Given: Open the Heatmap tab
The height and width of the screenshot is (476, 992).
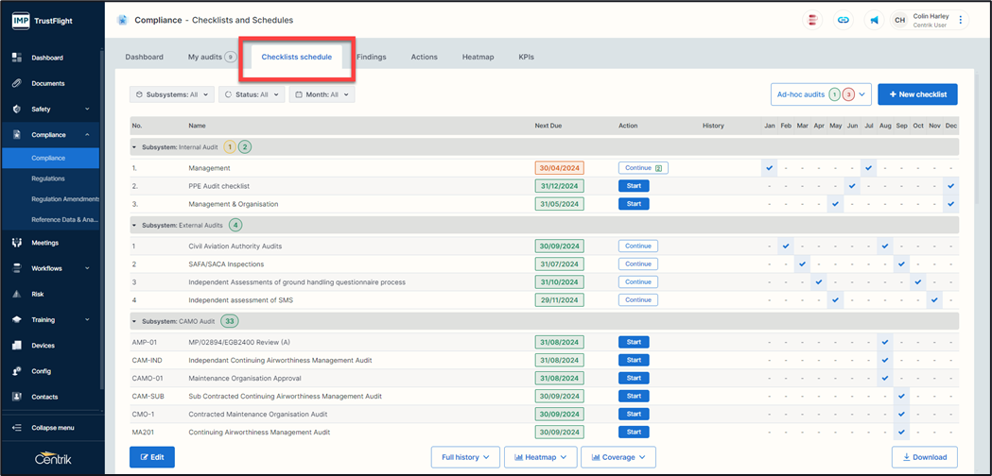Looking at the screenshot, I should coord(478,57).
